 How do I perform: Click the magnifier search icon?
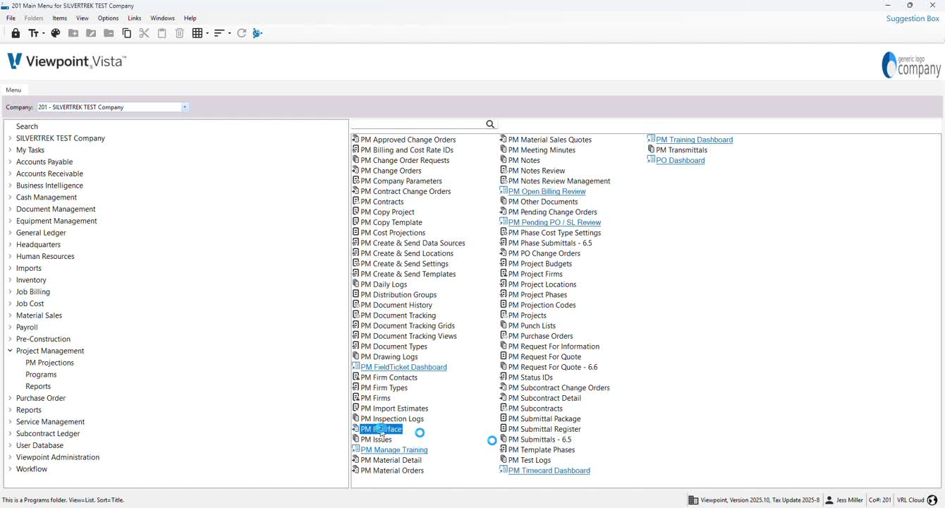pos(490,124)
